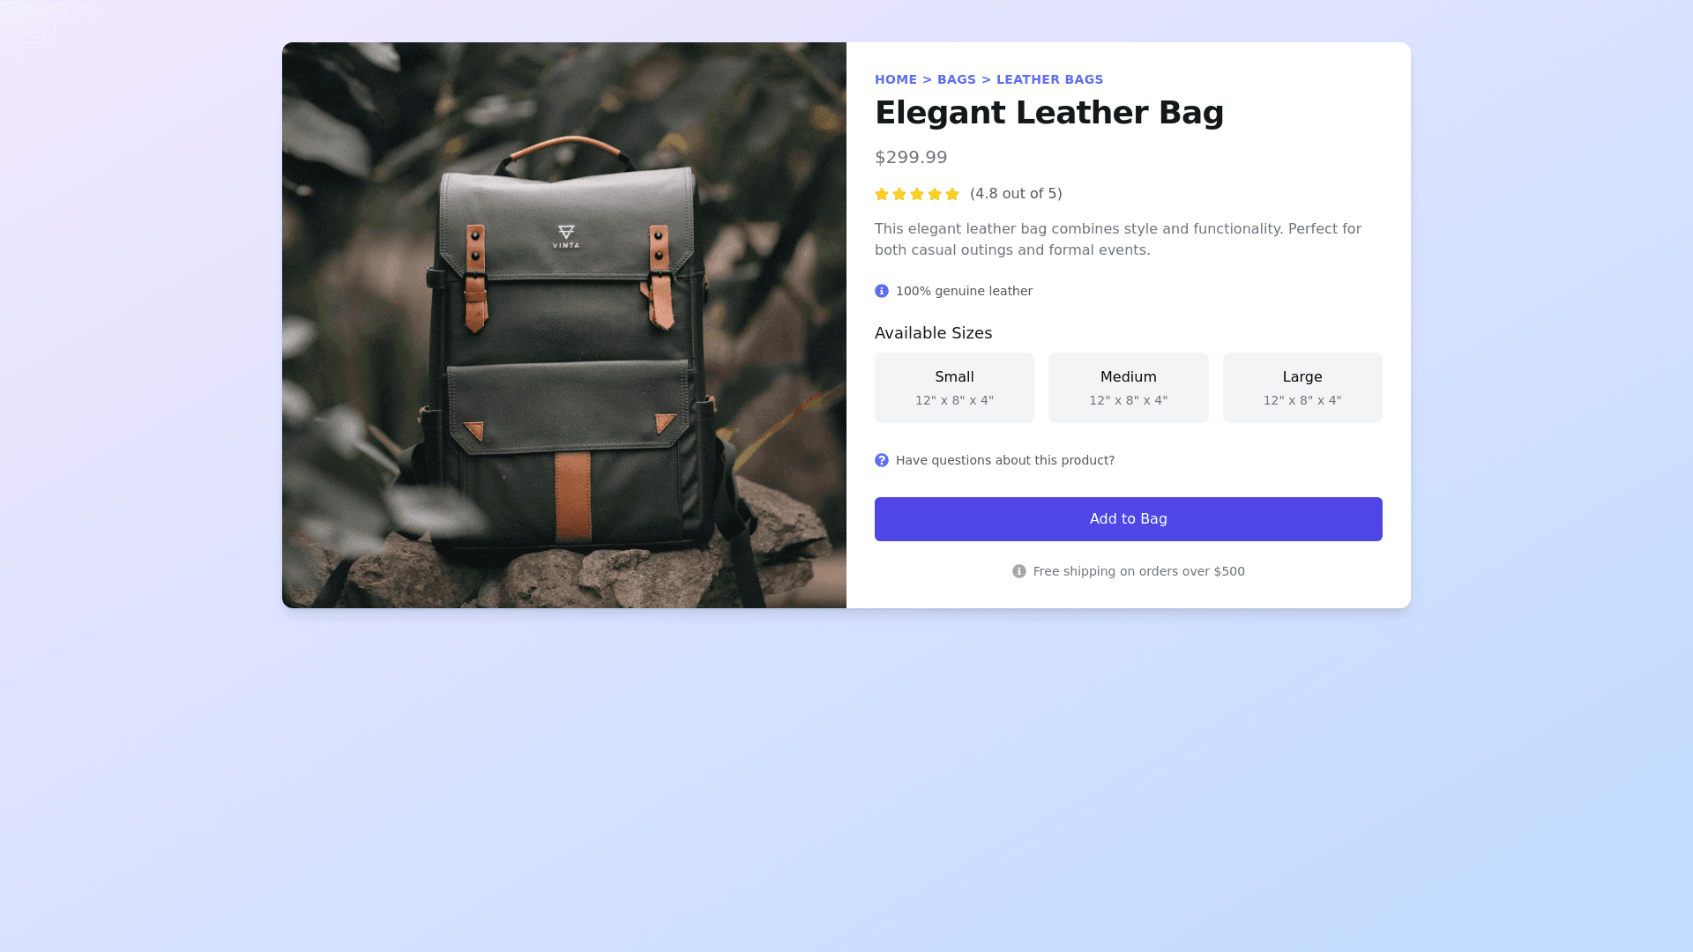Viewport: 1693px width, 952px height.
Task: Click the $299.99 price
Action: (911, 157)
